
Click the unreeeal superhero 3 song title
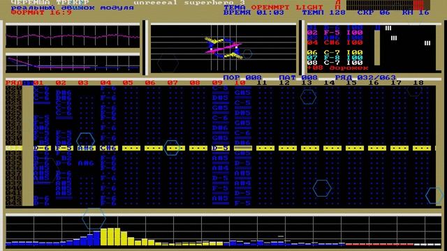point(189,3)
